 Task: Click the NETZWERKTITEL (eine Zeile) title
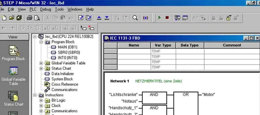[x=159, y=81]
